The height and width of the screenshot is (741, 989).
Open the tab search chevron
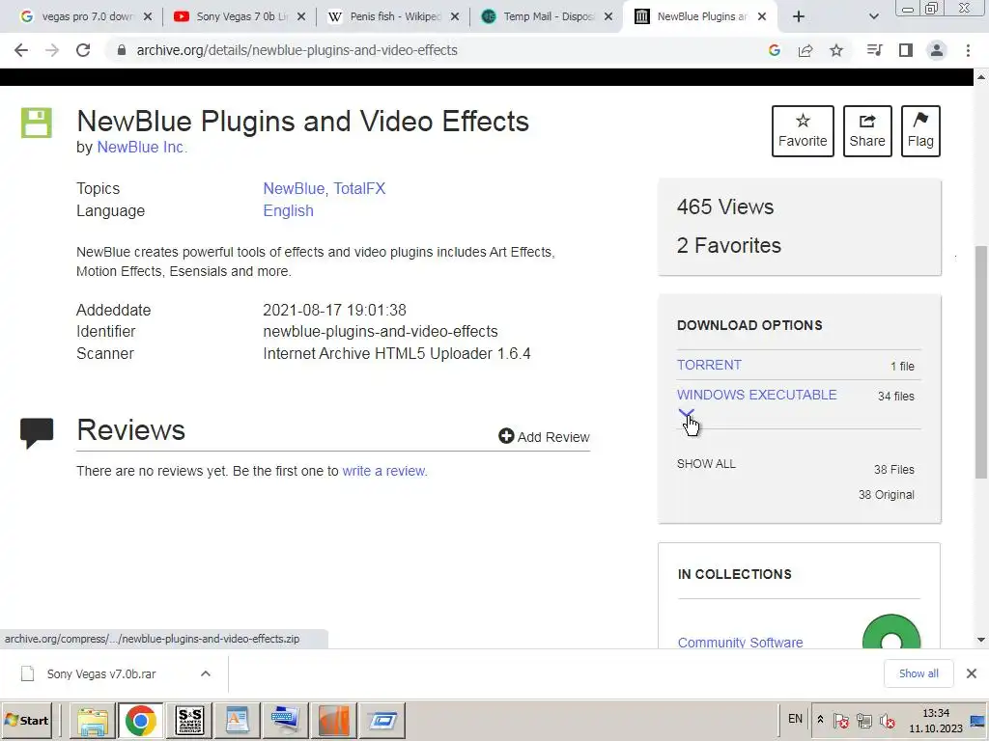pyautogui.click(x=873, y=16)
